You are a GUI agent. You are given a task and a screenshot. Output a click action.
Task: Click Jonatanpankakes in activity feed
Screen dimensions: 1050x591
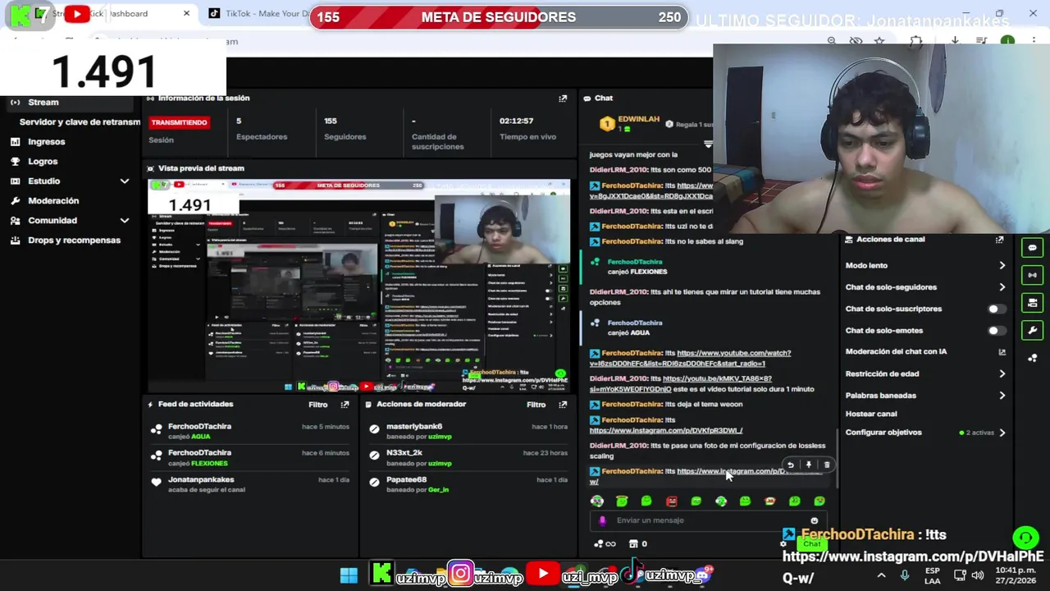coord(201,480)
